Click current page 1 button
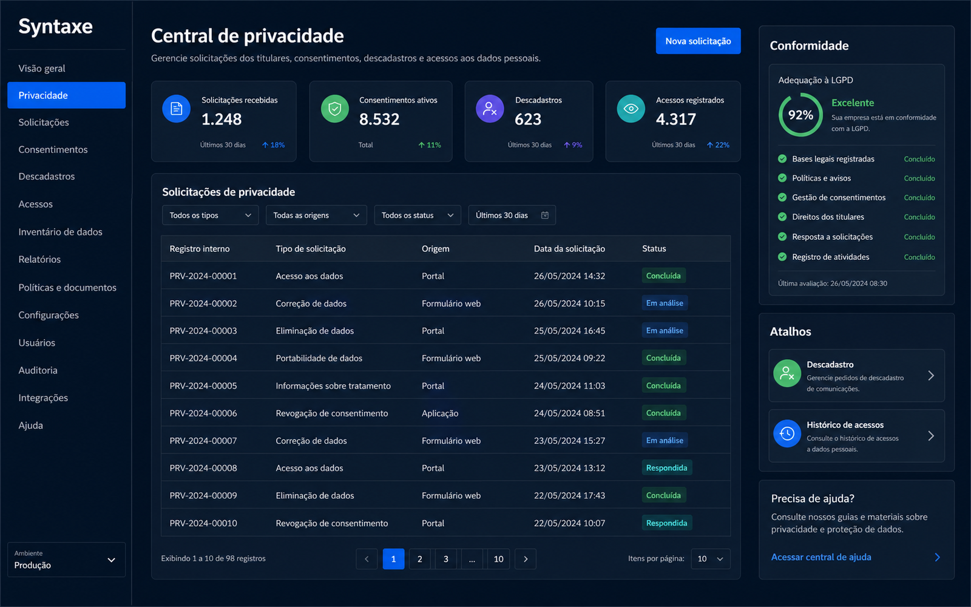The width and height of the screenshot is (971, 607). 393,559
